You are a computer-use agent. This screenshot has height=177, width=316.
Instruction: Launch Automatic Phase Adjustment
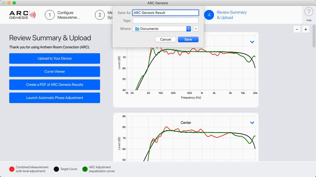(x=55, y=98)
